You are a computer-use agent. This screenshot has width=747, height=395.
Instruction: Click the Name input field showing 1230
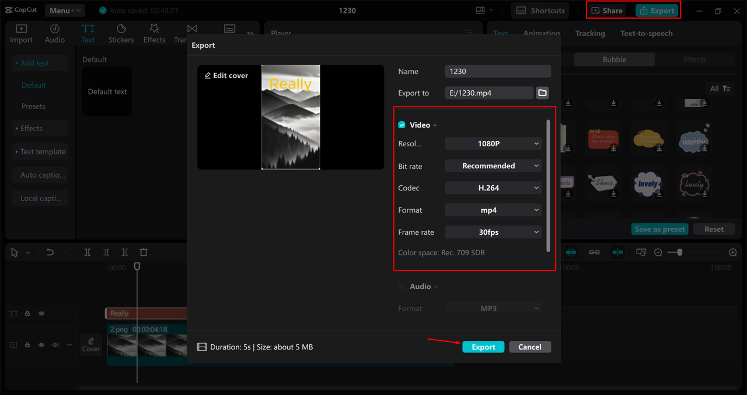pyautogui.click(x=498, y=71)
